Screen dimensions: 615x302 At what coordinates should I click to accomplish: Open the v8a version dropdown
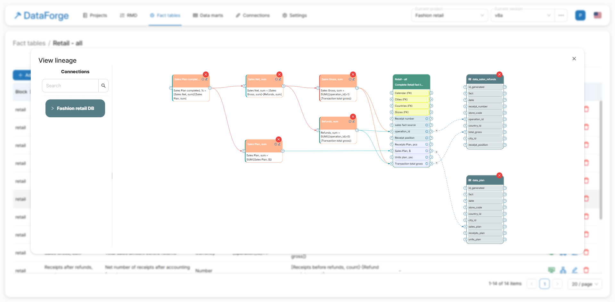pos(522,15)
